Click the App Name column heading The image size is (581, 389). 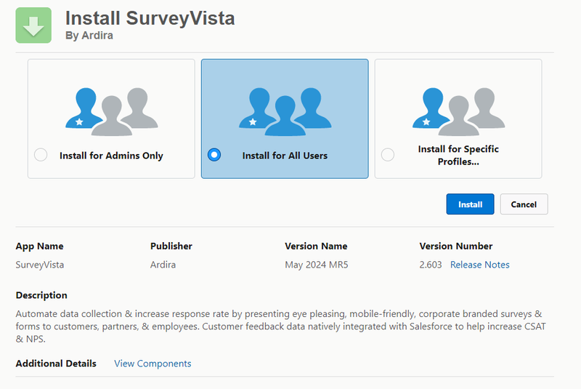point(40,246)
